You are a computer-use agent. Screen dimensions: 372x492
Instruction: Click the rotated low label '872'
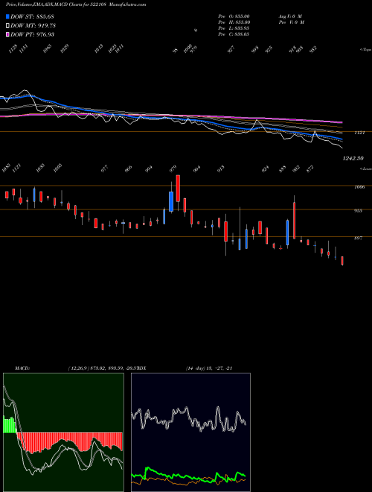310,168
